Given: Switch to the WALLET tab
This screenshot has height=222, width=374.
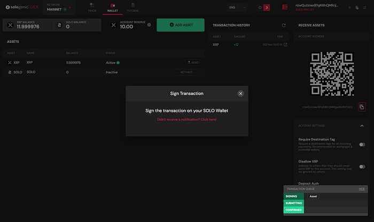Looking at the screenshot, I should click(113, 7).
